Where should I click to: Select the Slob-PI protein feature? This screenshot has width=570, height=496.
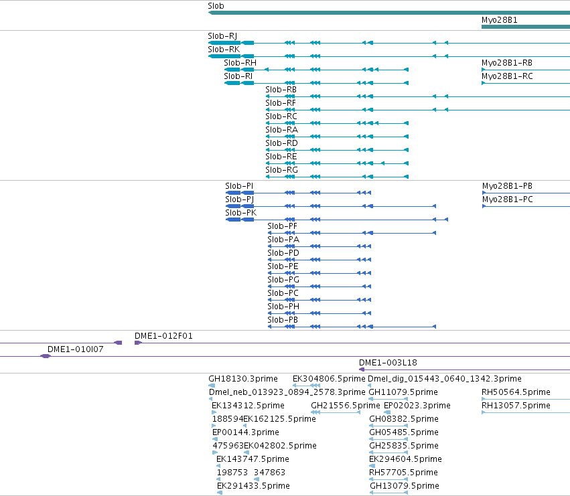[x=298, y=193]
